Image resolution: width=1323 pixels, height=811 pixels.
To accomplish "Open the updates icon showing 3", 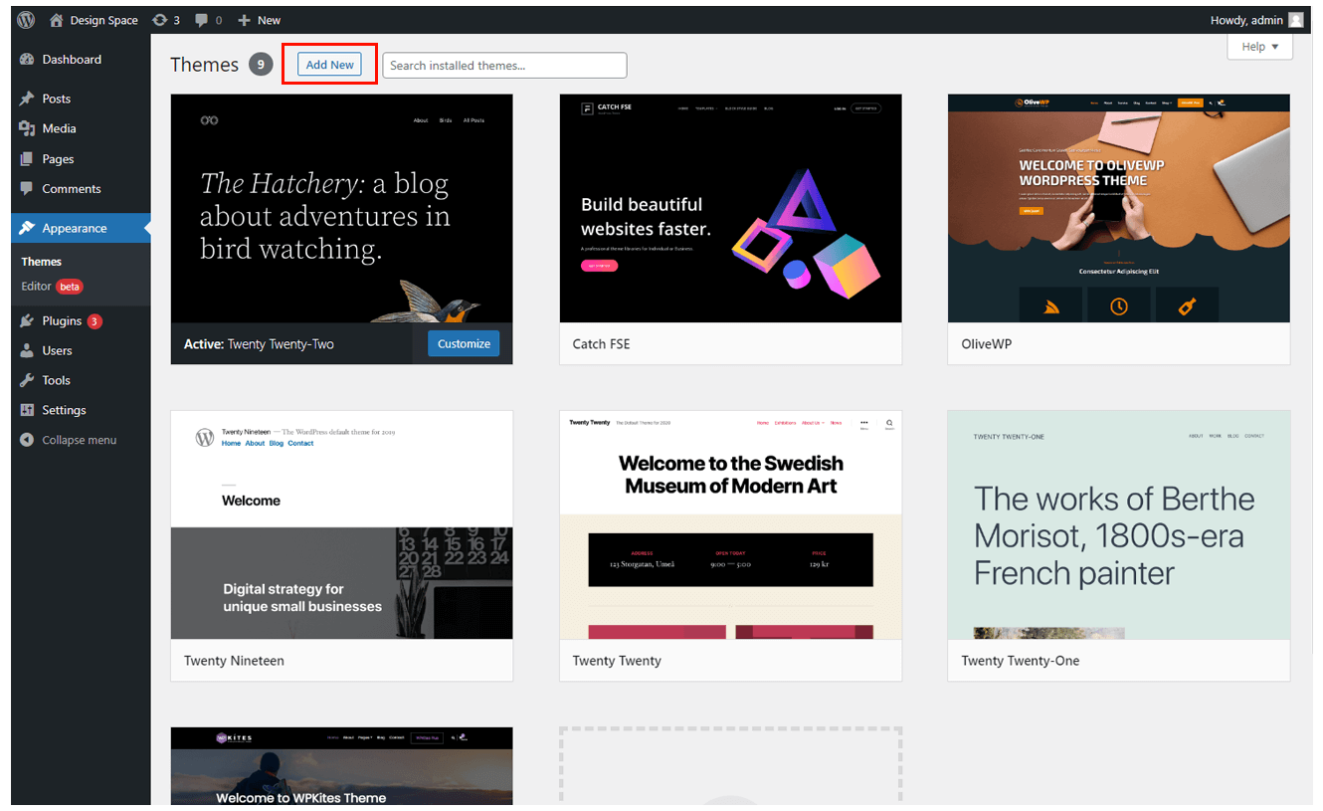I will click(x=166, y=20).
